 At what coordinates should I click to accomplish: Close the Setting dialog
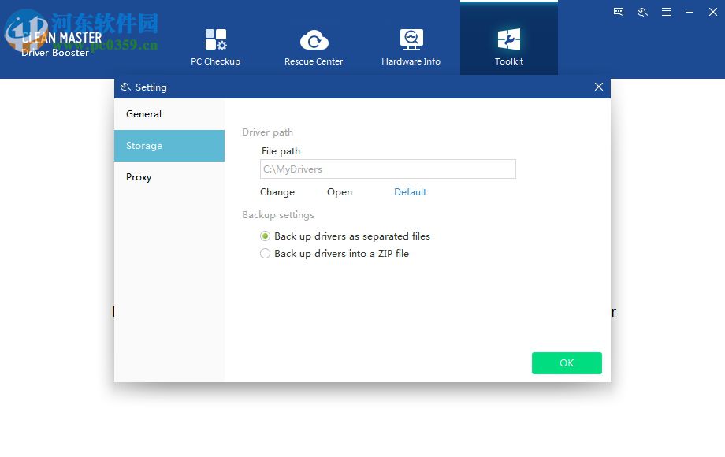(x=598, y=87)
